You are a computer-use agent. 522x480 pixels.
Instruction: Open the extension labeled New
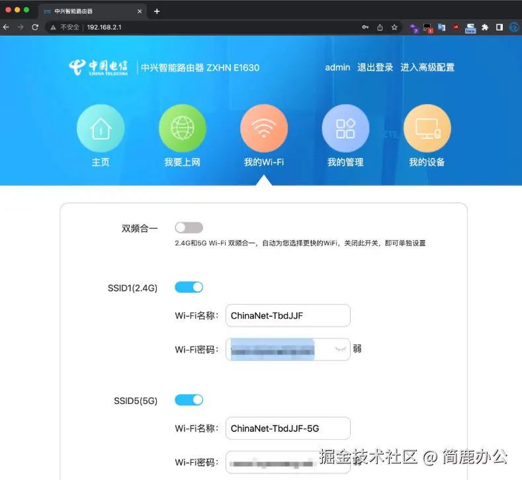(470, 28)
